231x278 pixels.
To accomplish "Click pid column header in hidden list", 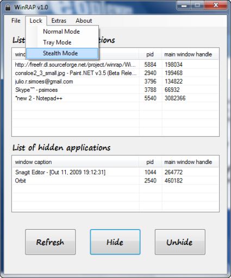I will 150,162.
